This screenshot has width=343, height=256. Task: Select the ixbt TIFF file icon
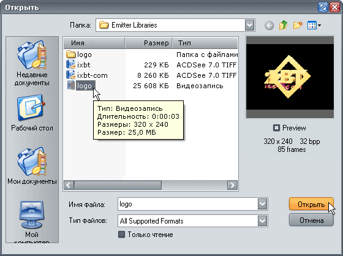pyautogui.click(x=70, y=65)
